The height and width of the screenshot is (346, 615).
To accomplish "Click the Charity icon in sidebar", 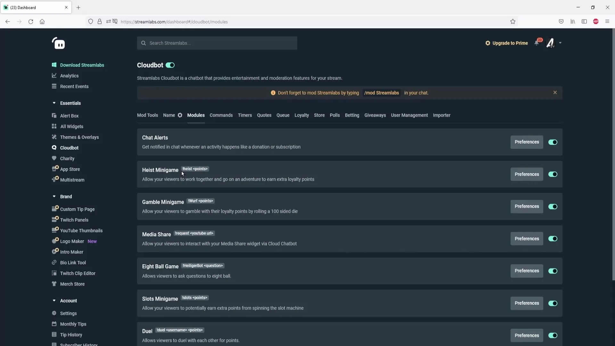I will [x=54, y=158].
